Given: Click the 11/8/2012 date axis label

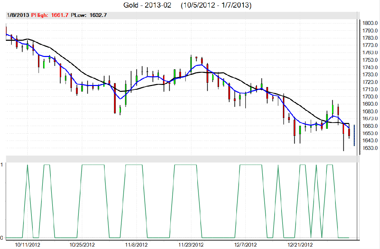Looking at the screenshot, I should [136, 245].
